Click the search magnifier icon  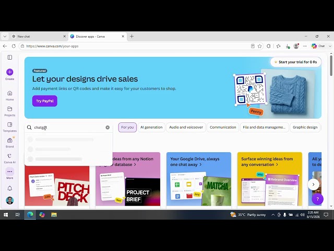pos(29,128)
